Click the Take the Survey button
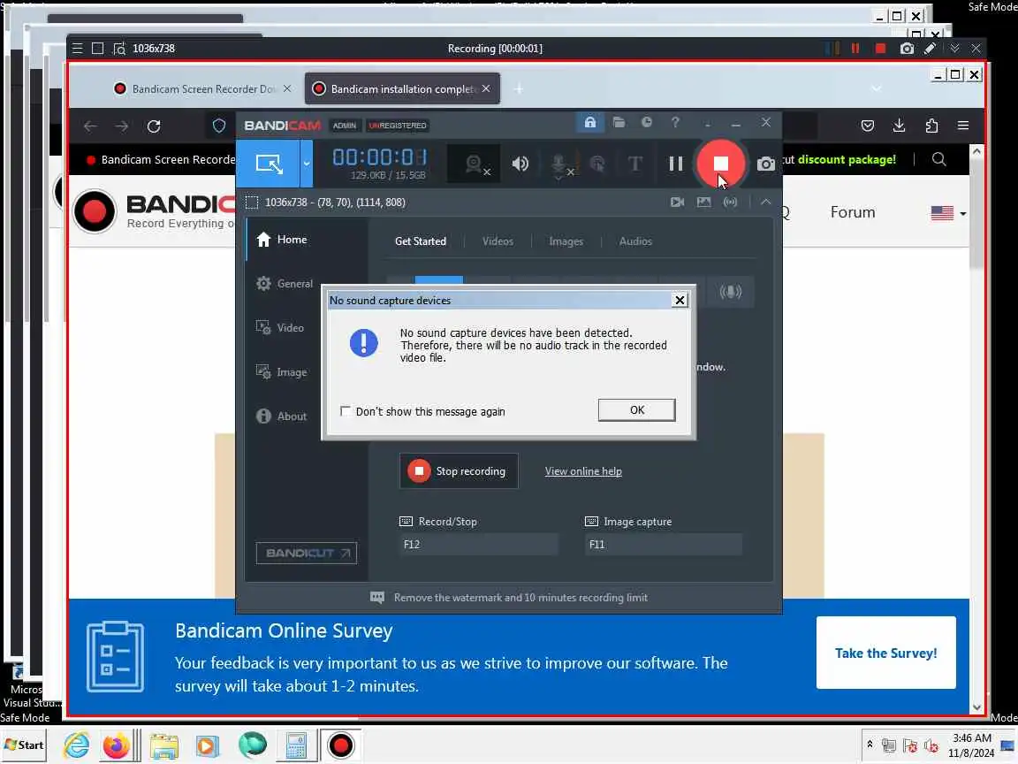The width and height of the screenshot is (1018, 764). tap(885, 653)
